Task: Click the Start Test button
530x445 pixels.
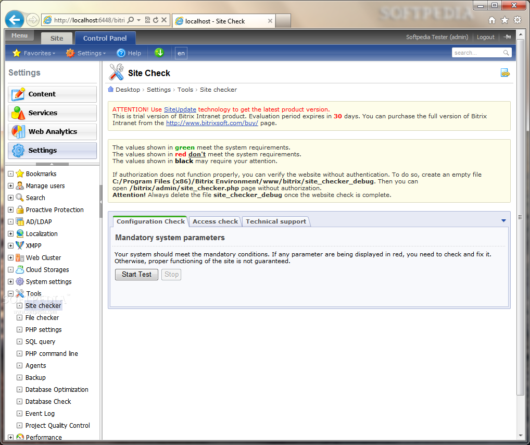Action: click(136, 275)
